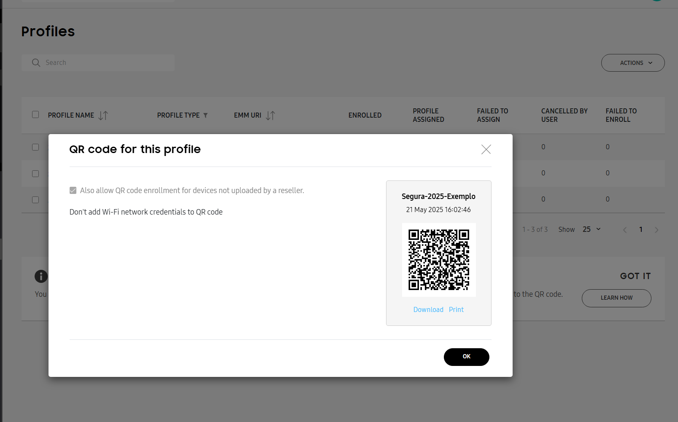The width and height of the screenshot is (678, 422).
Task: Click the 21 May 2025 16:02:46 timestamp
Action: (438, 210)
